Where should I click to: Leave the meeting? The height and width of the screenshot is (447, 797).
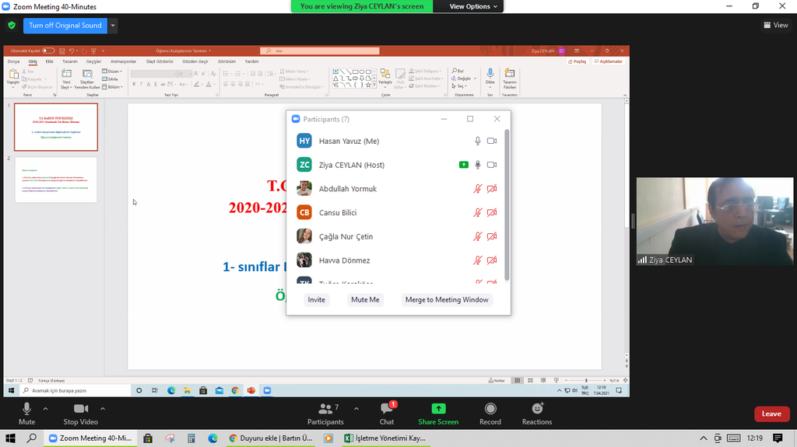pos(771,414)
